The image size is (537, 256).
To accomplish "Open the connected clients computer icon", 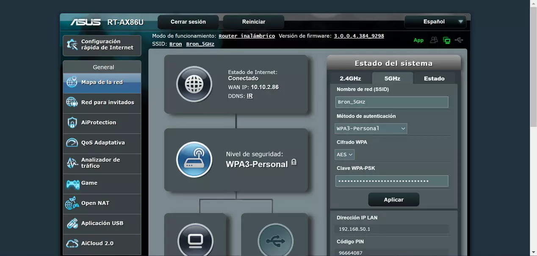I will (x=195, y=240).
